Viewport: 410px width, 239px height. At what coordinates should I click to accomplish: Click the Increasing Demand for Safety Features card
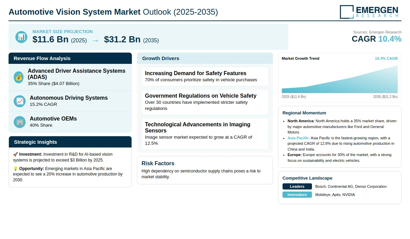coord(205,76)
